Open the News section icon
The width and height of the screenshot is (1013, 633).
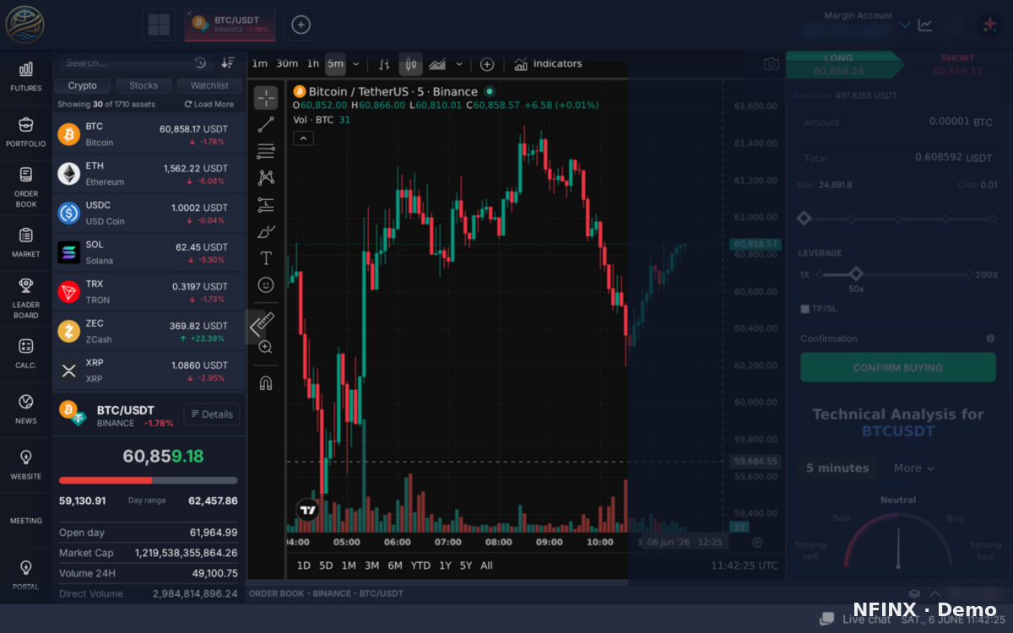pos(25,408)
